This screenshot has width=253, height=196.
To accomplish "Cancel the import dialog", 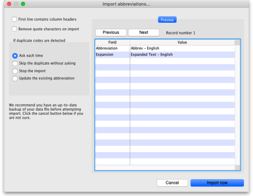I will pos(172,183).
